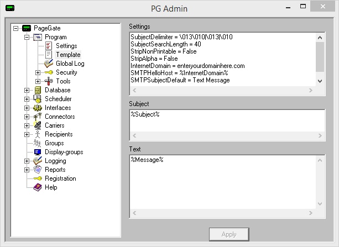This screenshot has height=247, width=339.
Task: Click the Template document icon
Action: click(x=49, y=55)
